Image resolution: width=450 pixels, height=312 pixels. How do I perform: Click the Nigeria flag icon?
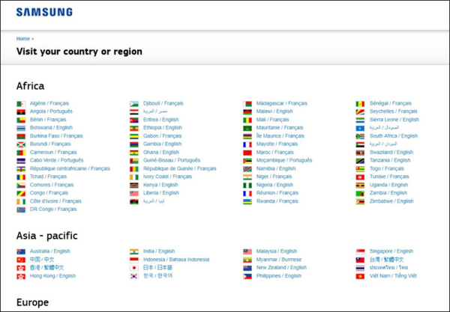click(247, 186)
